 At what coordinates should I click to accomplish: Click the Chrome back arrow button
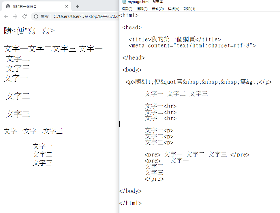click(6, 16)
